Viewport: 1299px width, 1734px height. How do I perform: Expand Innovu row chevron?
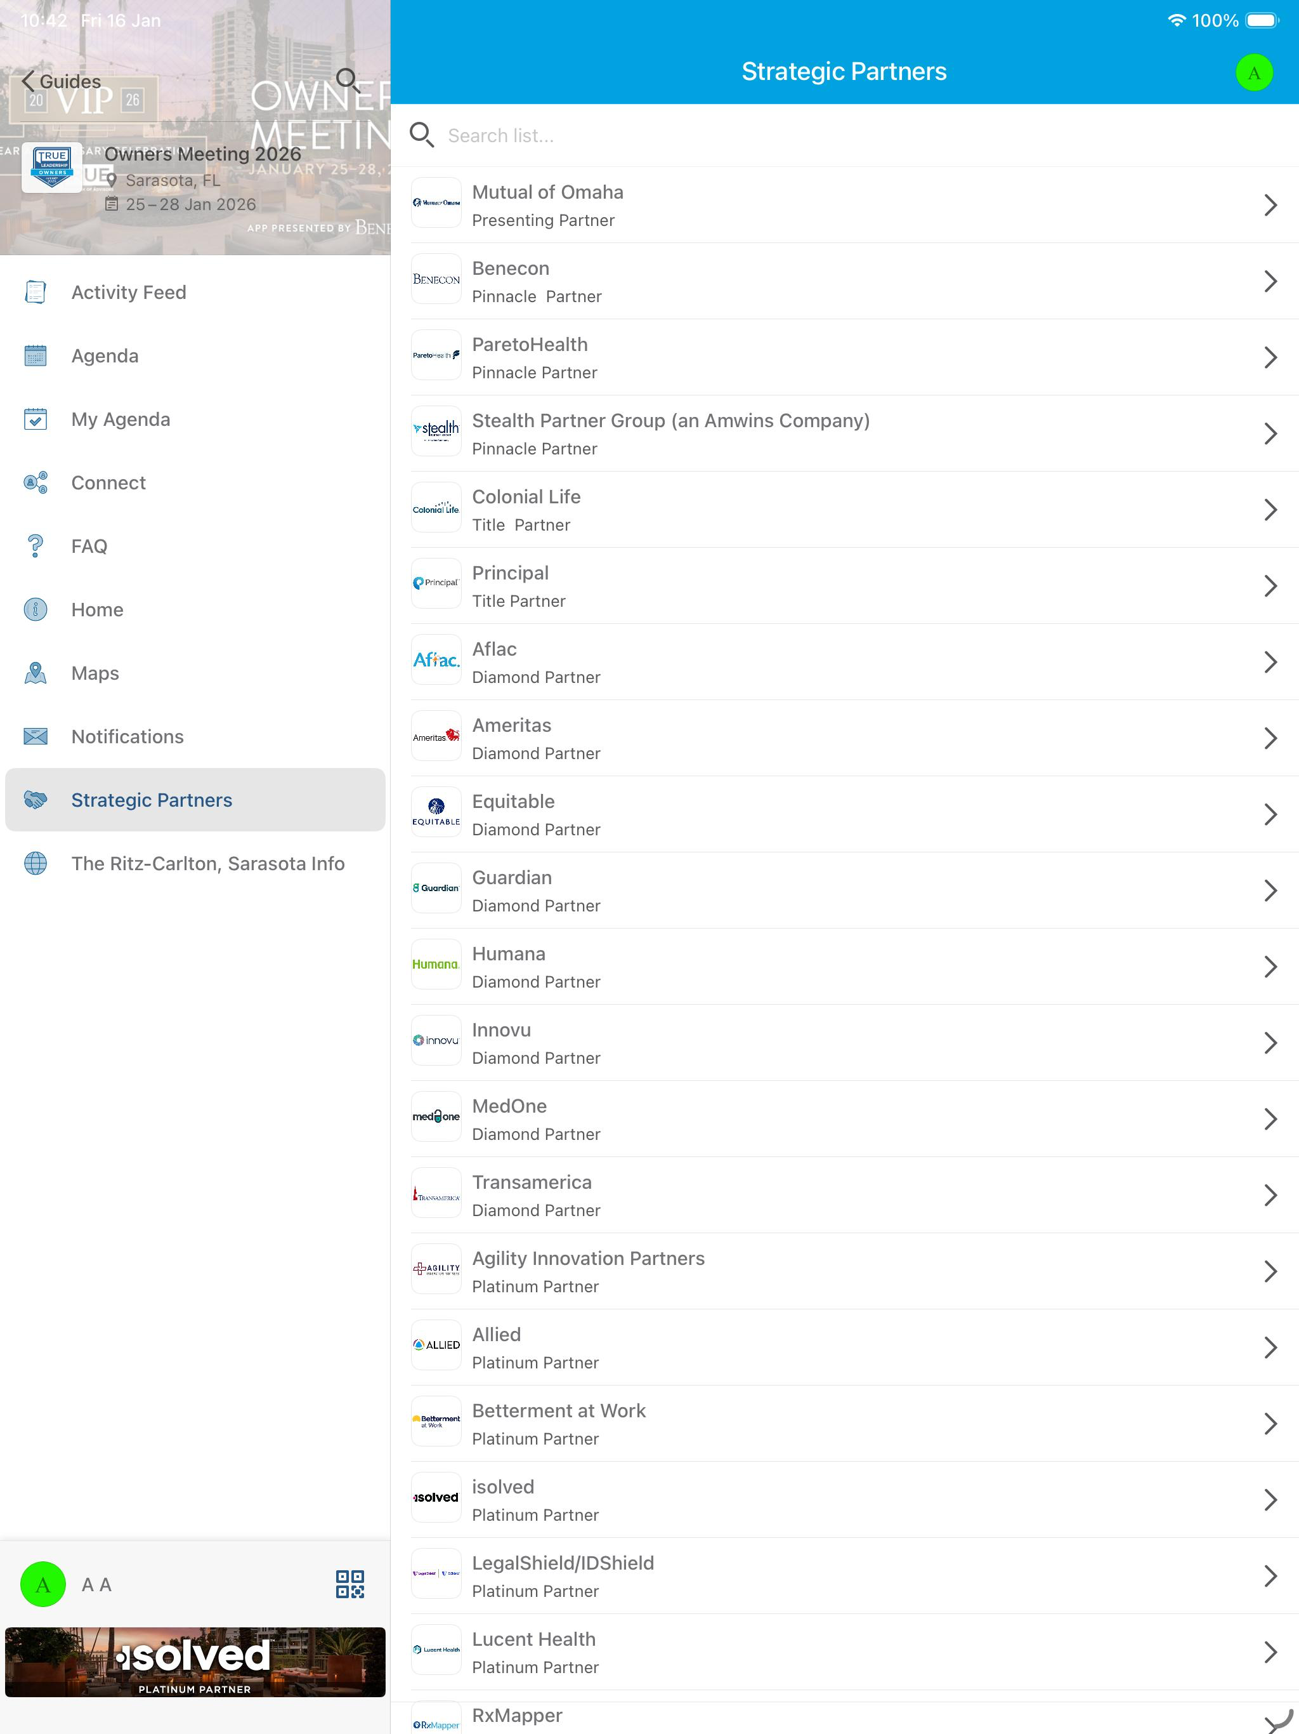tap(1271, 1043)
